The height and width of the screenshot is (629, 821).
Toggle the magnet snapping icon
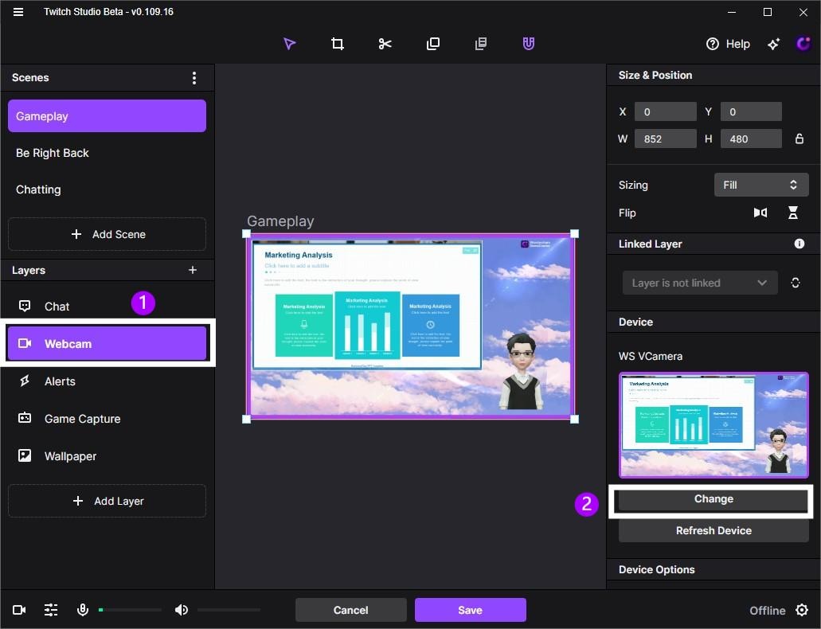[529, 44]
